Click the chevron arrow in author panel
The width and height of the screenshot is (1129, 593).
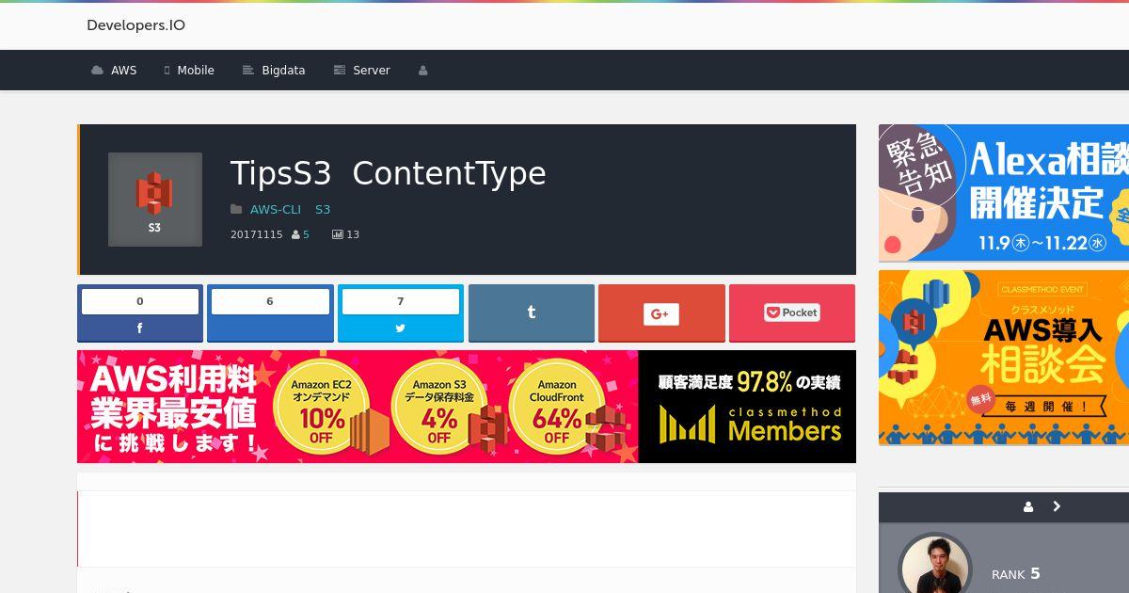(1057, 506)
